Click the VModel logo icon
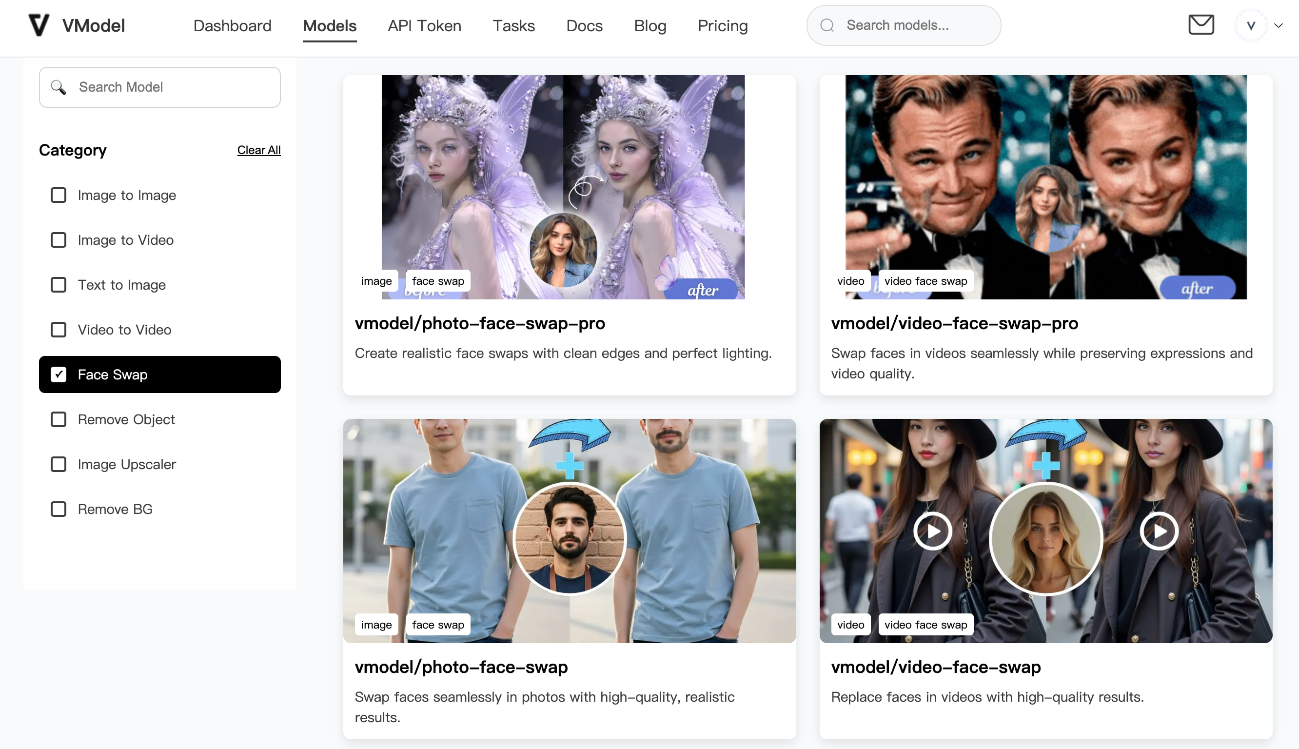This screenshot has height=749, width=1299. (x=39, y=25)
